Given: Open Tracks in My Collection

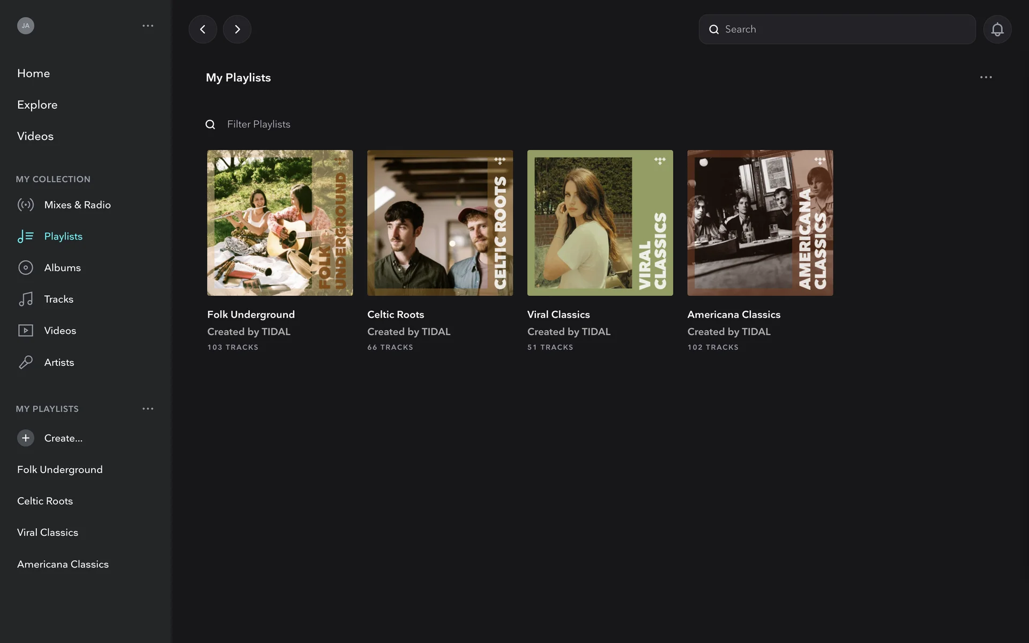Looking at the screenshot, I should click(x=58, y=299).
